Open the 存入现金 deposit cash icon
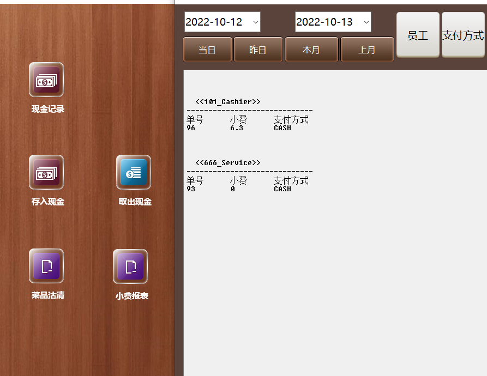Viewport: 487px width, 376px height. click(x=46, y=172)
